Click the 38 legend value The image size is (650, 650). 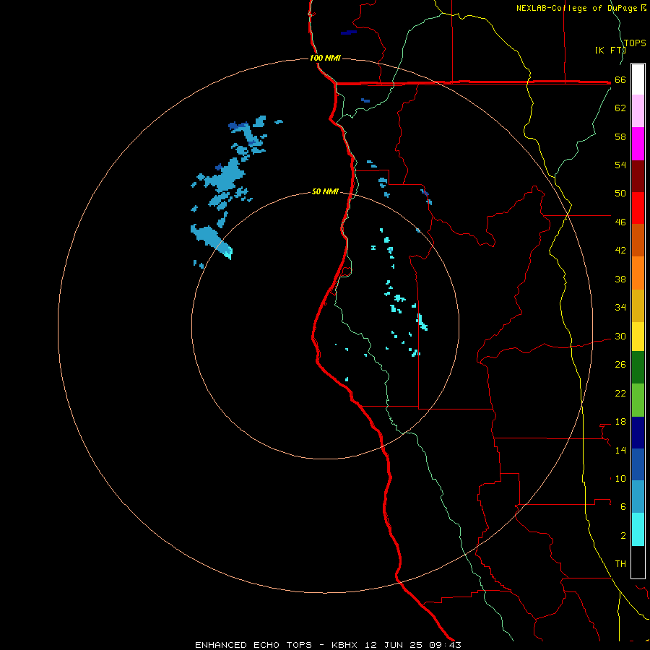620,279
